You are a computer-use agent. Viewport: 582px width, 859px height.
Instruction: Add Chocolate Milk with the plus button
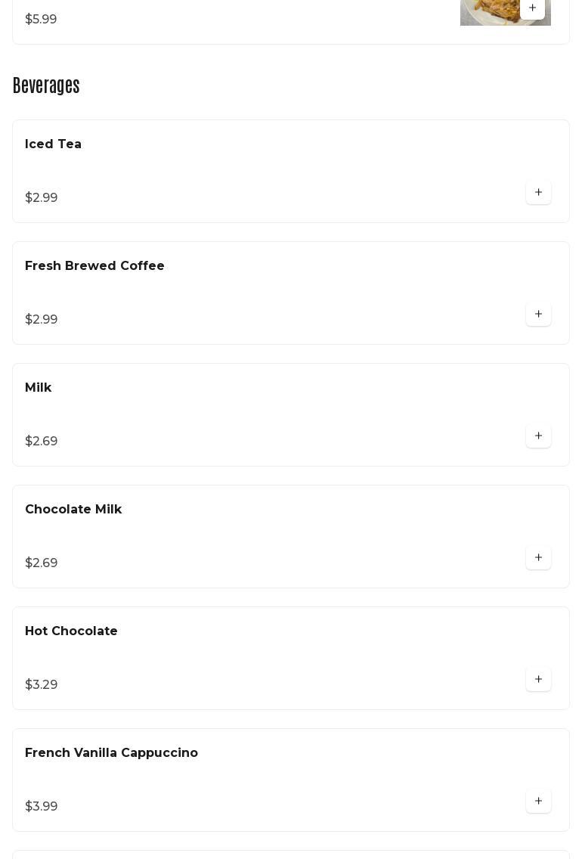click(538, 558)
